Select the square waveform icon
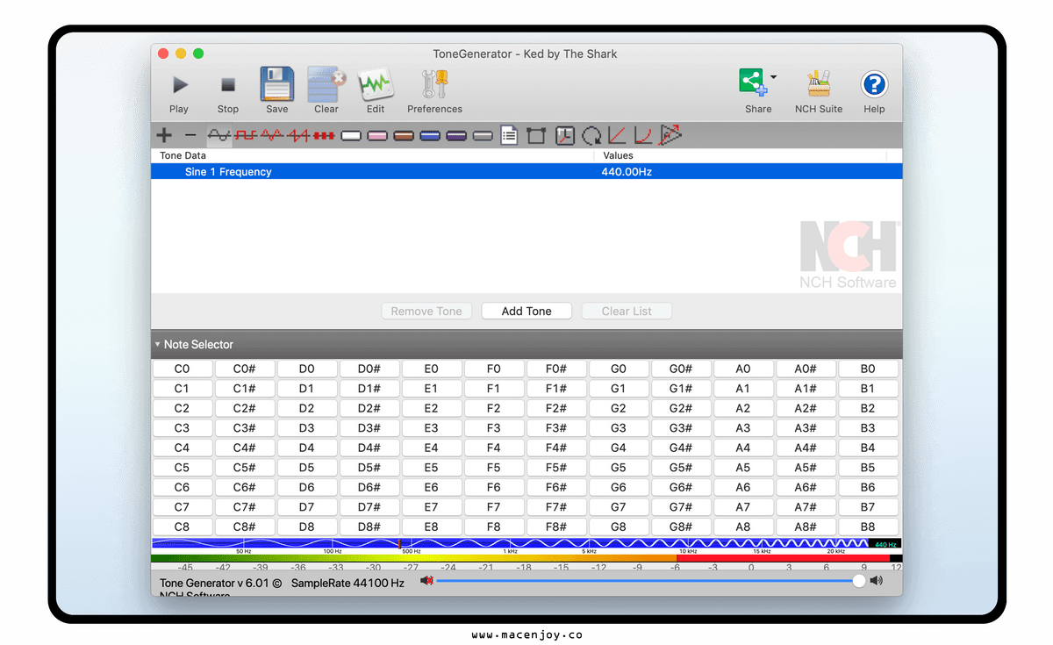 coord(246,135)
